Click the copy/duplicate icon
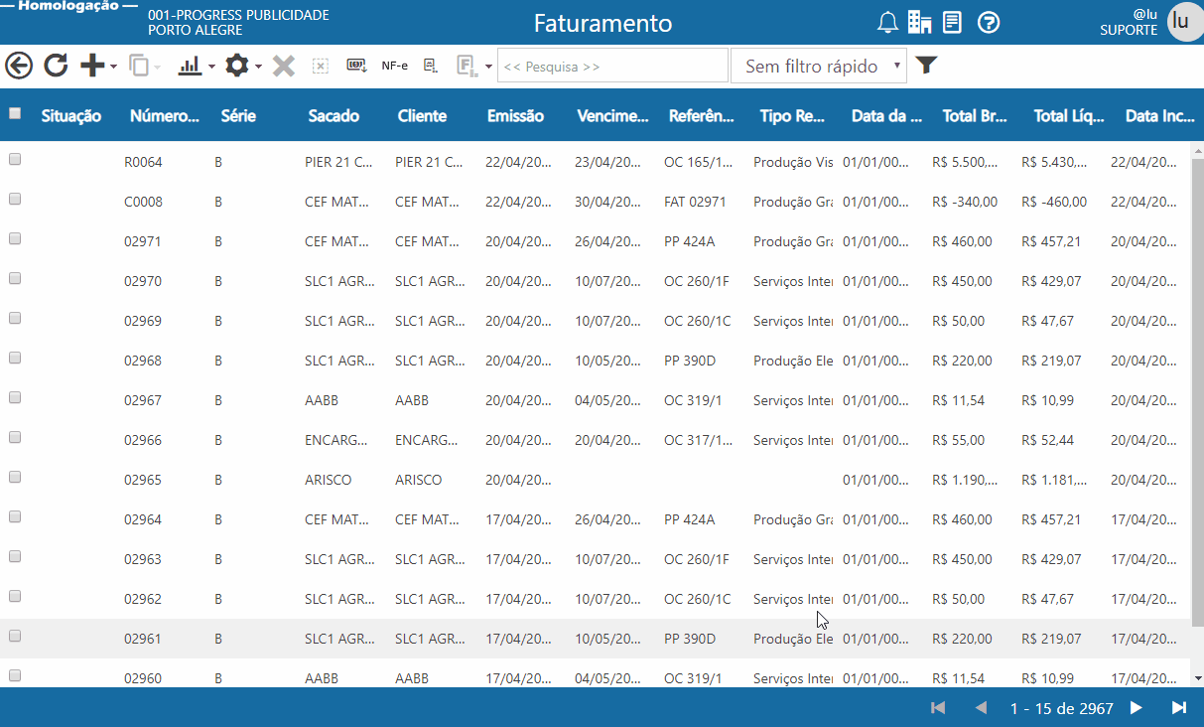The image size is (1204, 727). (138, 66)
